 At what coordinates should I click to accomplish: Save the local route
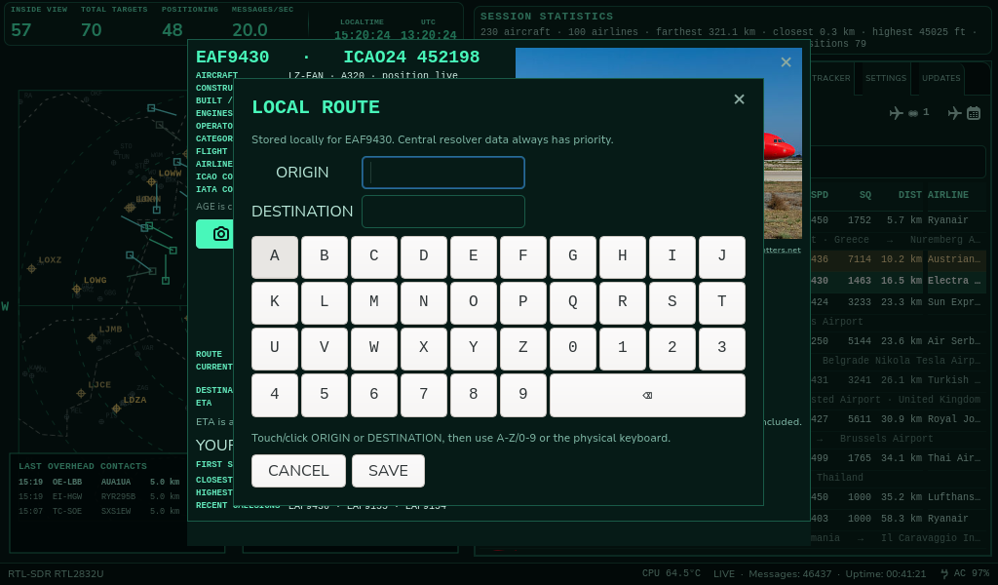(388, 471)
